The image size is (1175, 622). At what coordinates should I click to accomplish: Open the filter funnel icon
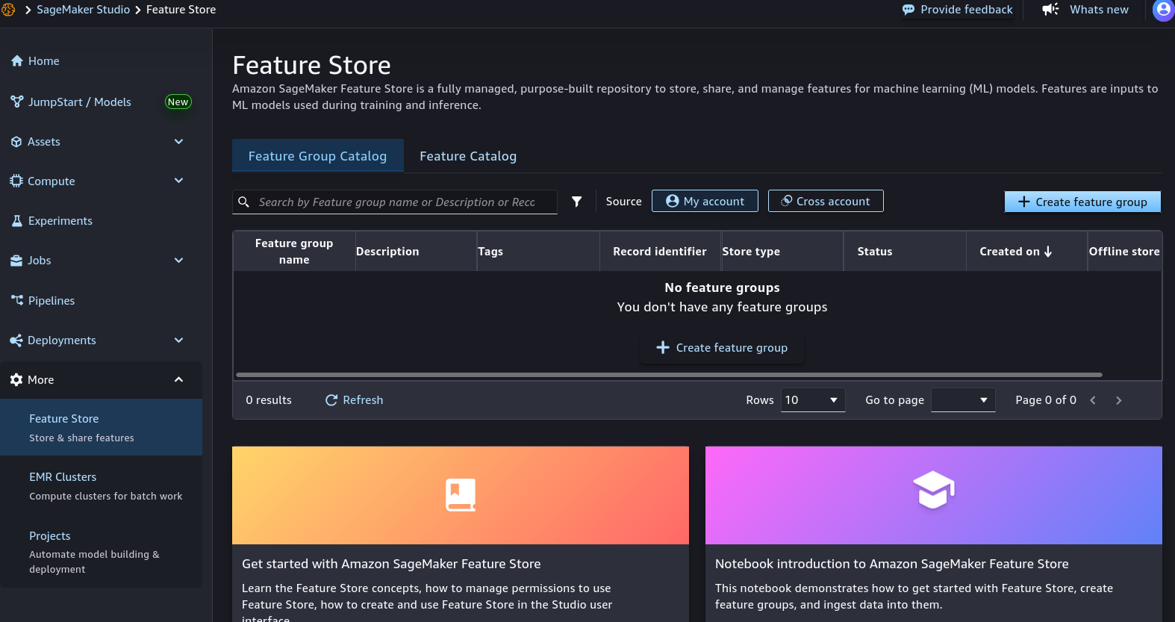577,202
